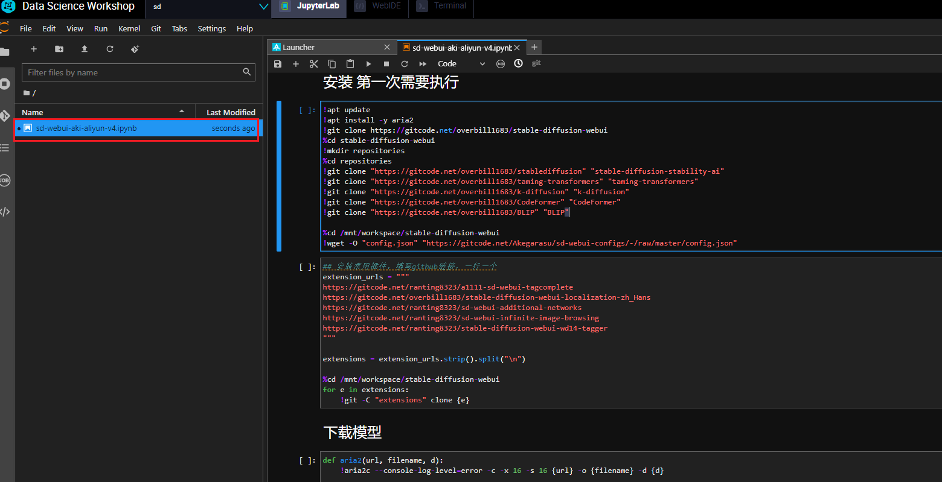Upload files using the upload icon
This screenshot has width=942, height=482.
[x=85, y=49]
